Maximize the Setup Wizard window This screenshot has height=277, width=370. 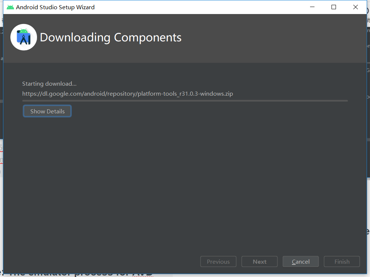pos(334,7)
